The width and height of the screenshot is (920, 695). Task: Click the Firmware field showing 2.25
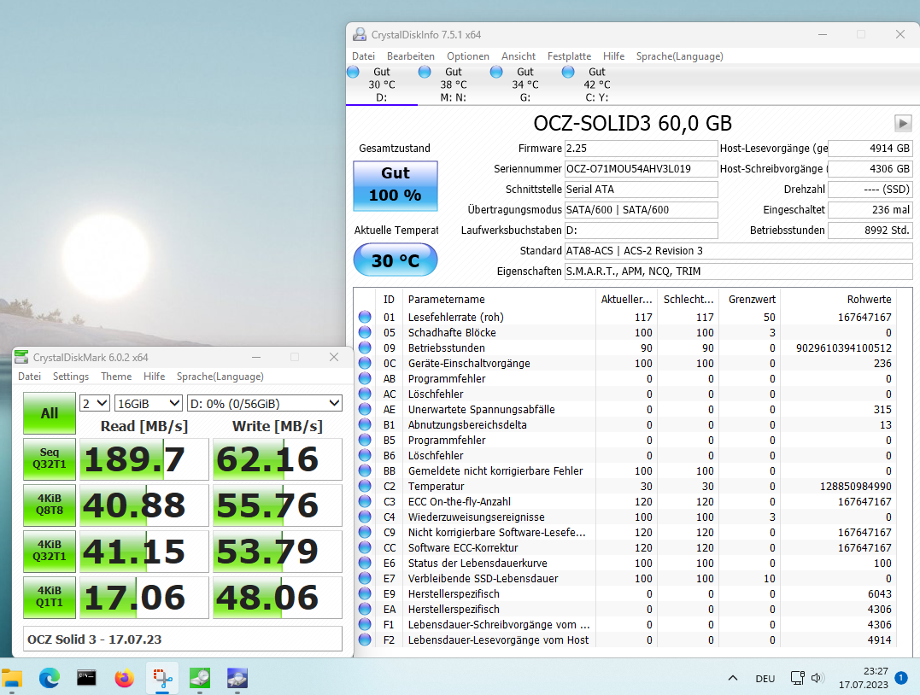641,149
